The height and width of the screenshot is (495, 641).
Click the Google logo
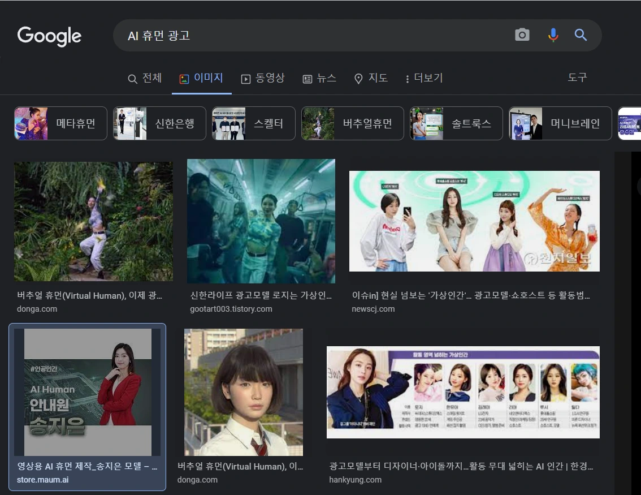click(49, 36)
